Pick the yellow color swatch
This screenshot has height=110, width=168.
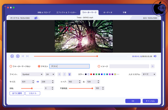tap(115, 74)
